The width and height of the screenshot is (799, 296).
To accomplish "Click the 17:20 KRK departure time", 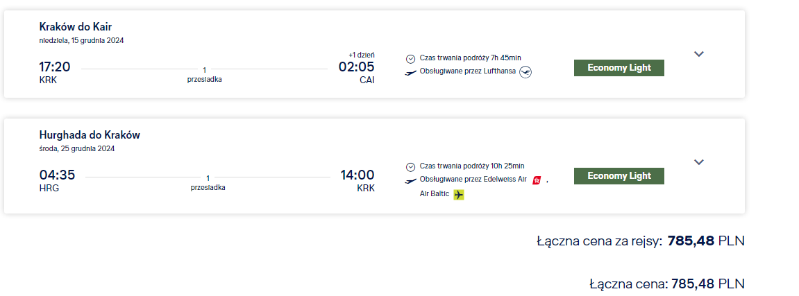I will (x=55, y=67).
